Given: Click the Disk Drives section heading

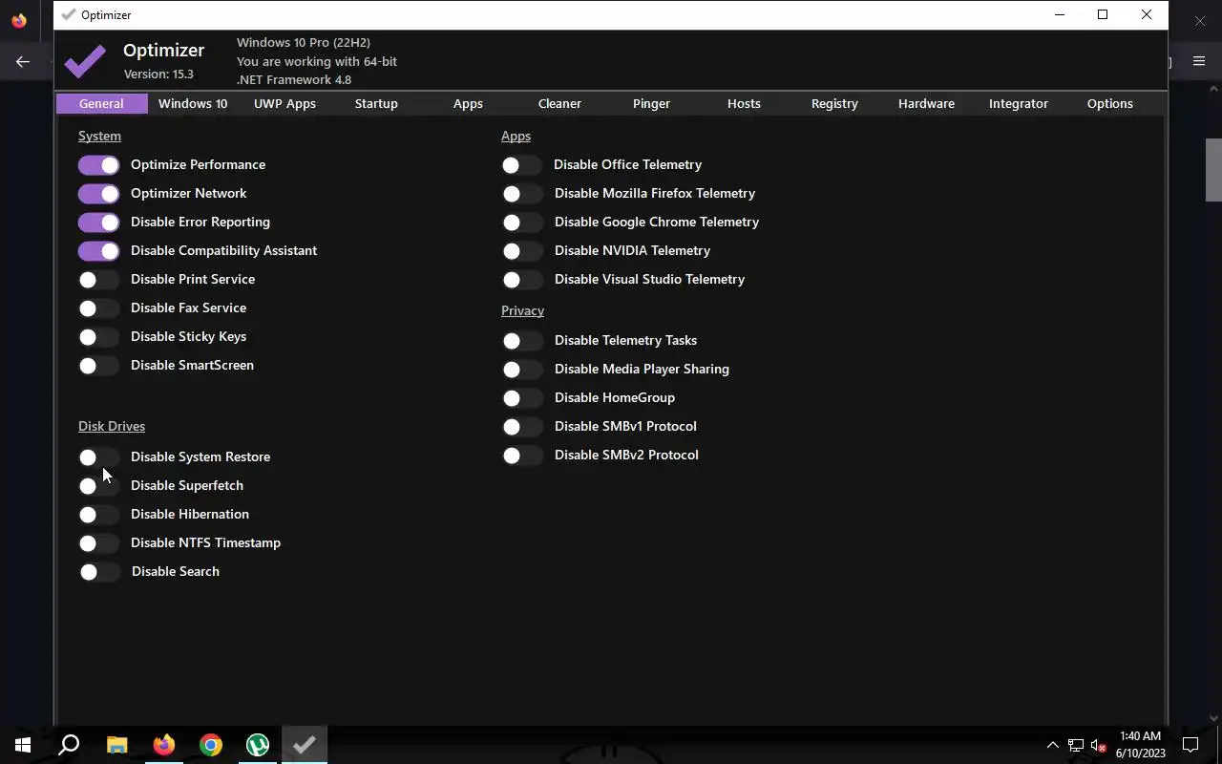Looking at the screenshot, I should coord(112,426).
